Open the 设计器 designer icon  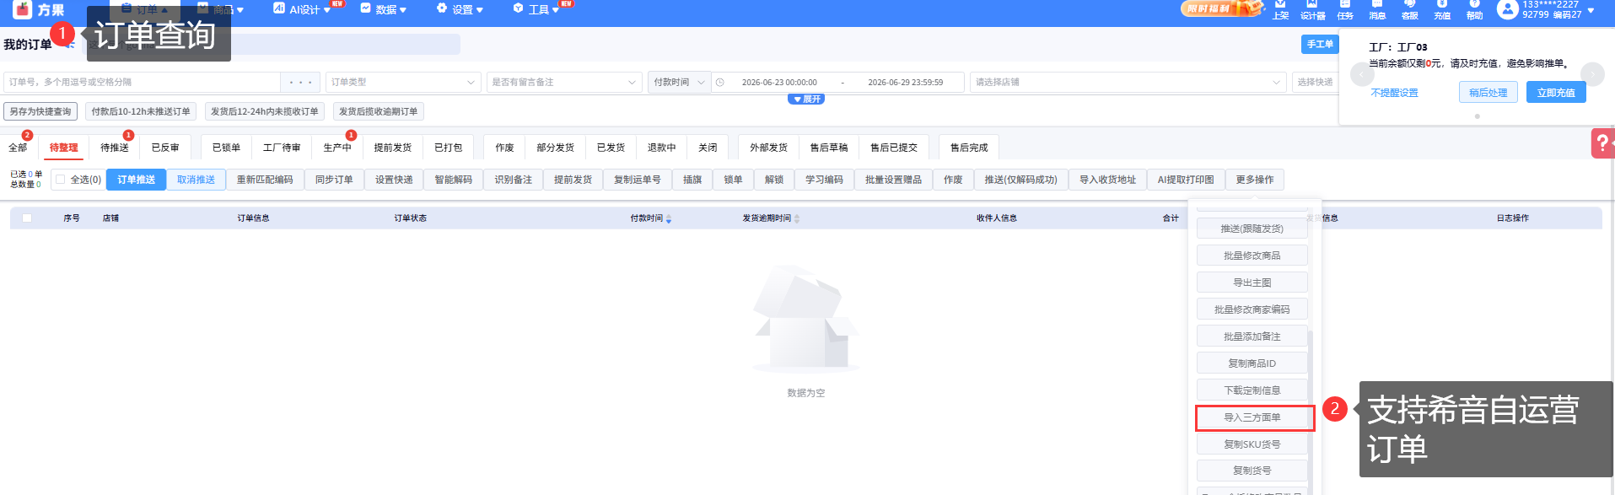[1312, 9]
